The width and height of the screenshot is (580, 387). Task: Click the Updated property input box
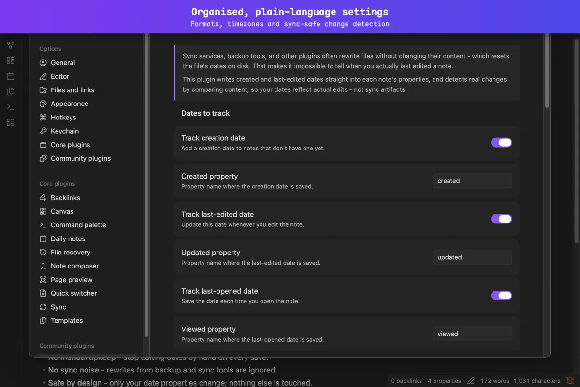click(472, 257)
